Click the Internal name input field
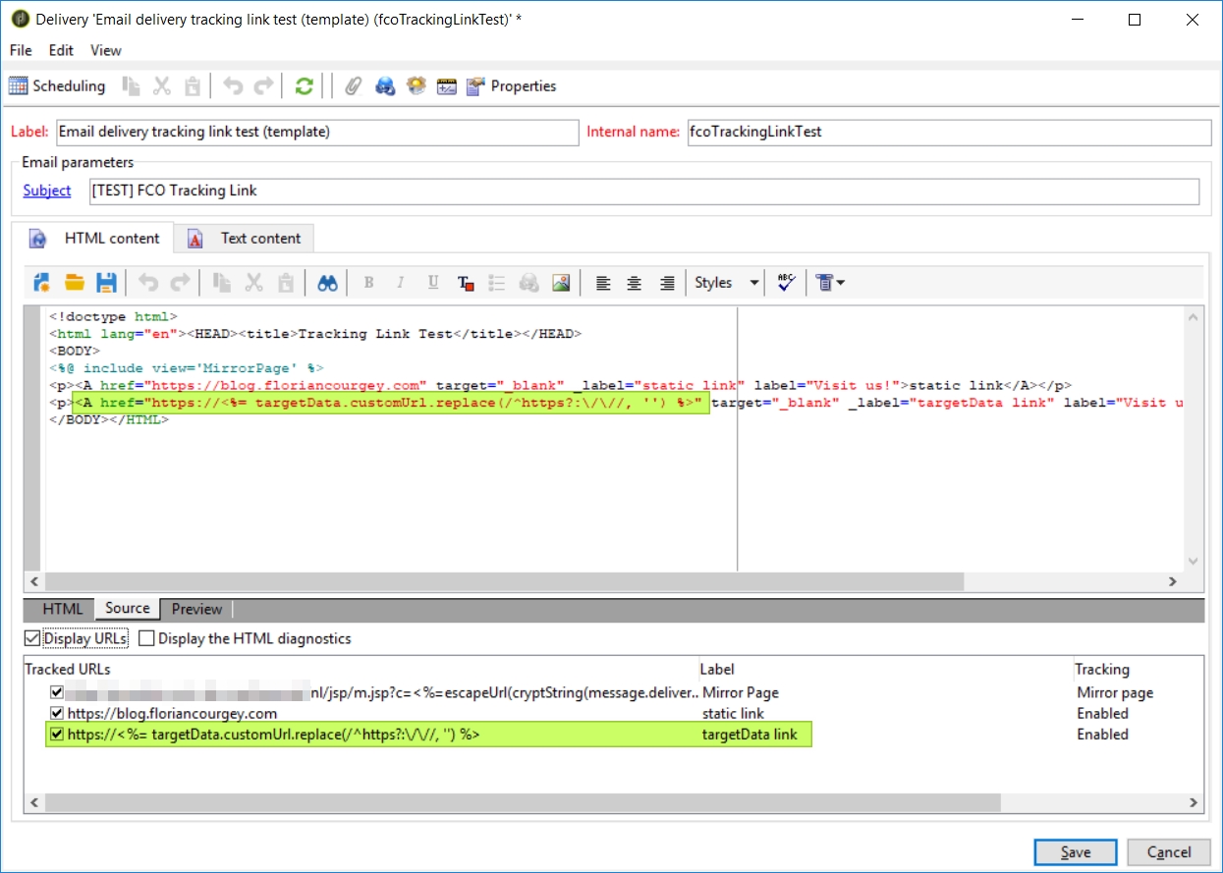The height and width of the screenshot is (873, 1223). point(949,132)
